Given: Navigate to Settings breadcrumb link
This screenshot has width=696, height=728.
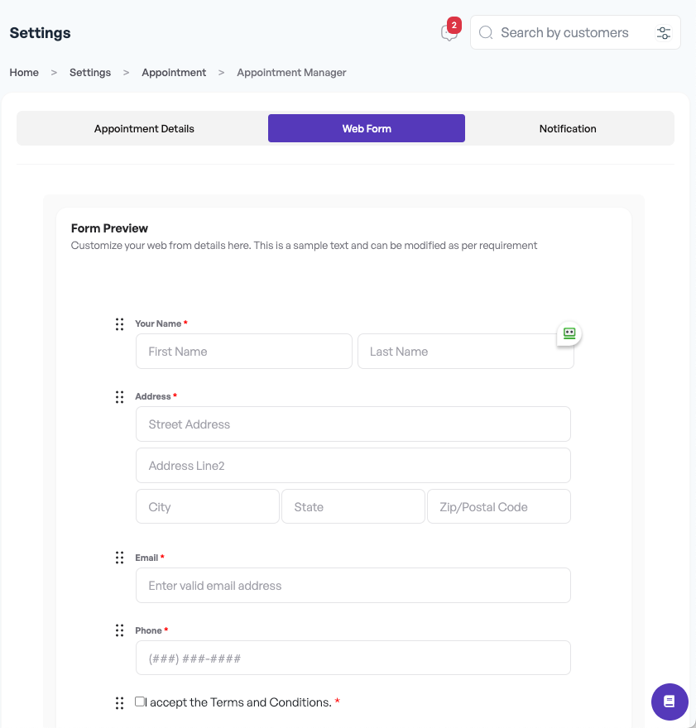Looking at the screenshot, I should click(90, 73).
